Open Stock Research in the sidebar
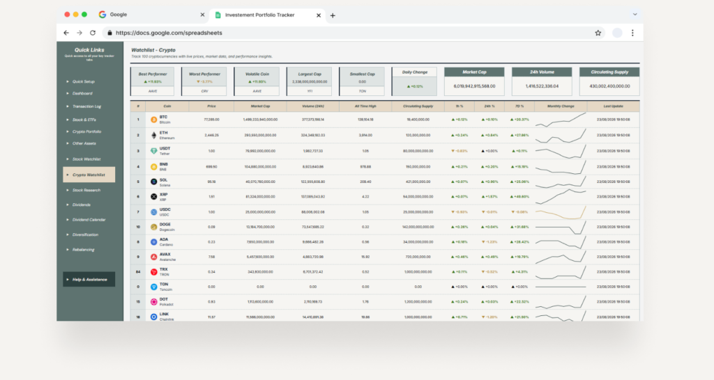 point(86,191)
